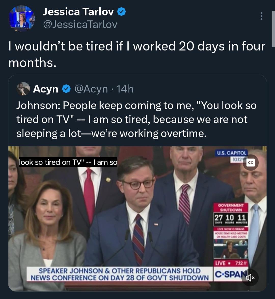Open the three-dot more options menu
Screen dimensions: 275x299
click(261, 16)
